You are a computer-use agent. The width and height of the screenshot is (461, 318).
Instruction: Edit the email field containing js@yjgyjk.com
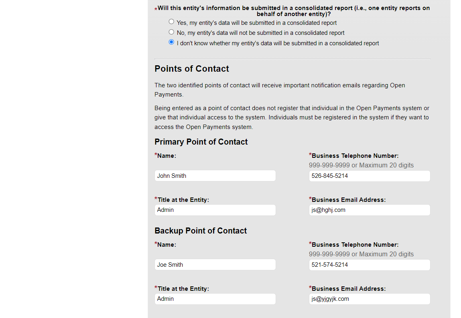(369, 299)
